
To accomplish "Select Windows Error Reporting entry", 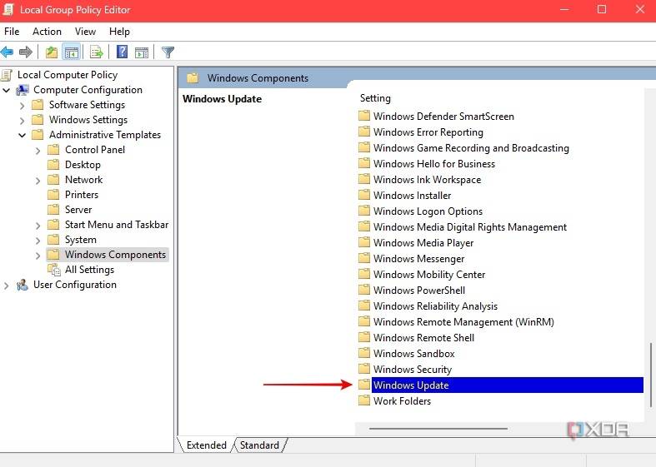I will click(x=428, y=132).
